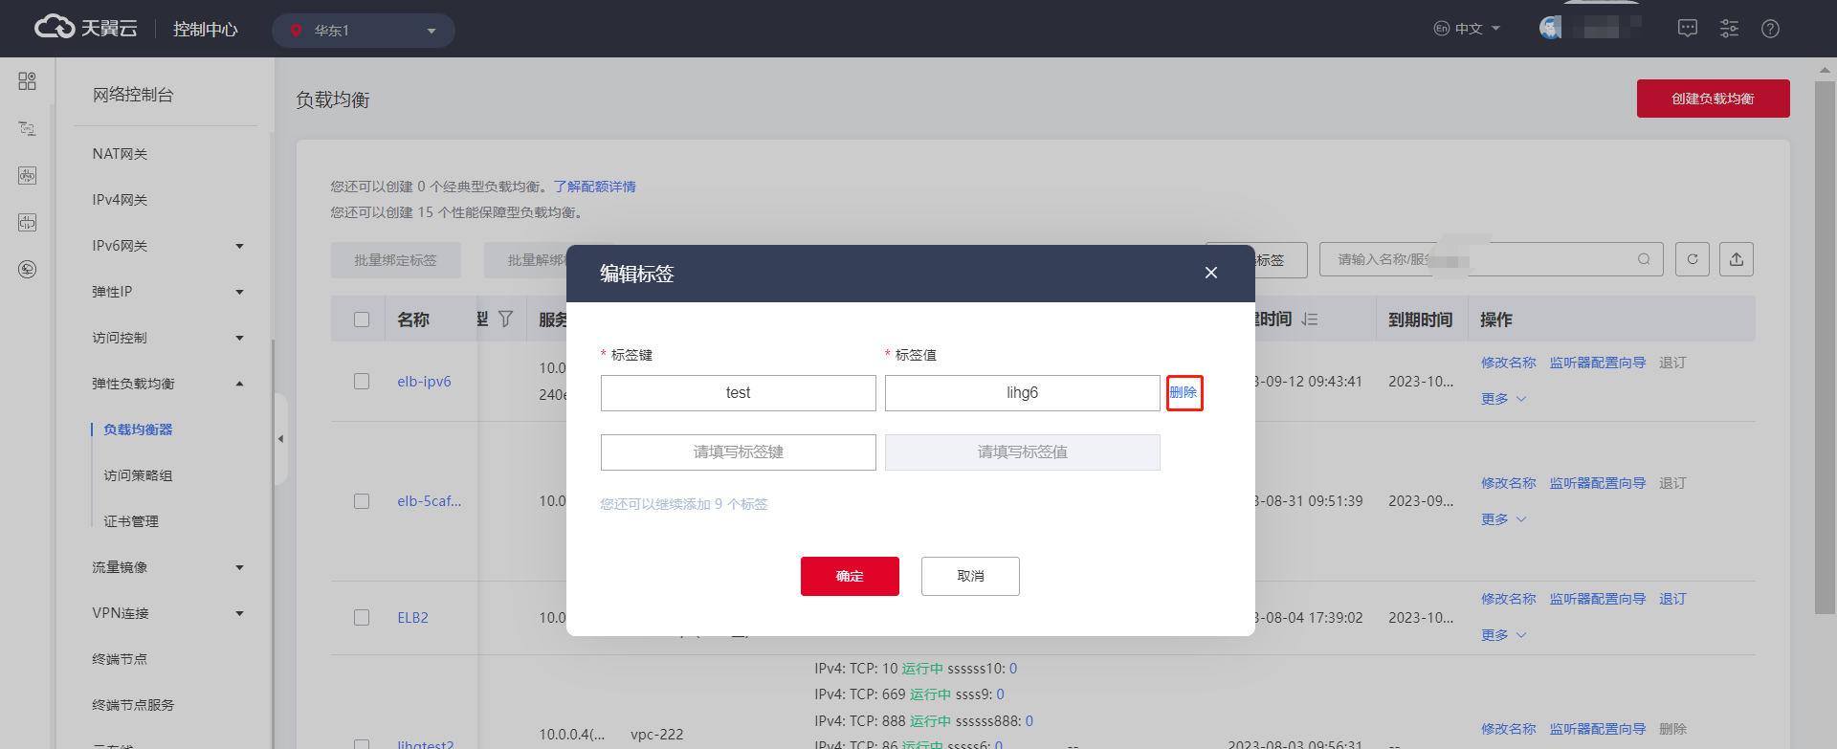Screen dimensions: 1837x749
Task: Open 监听器配置向导 for ELB2 row
Action: click(1598, 599)
